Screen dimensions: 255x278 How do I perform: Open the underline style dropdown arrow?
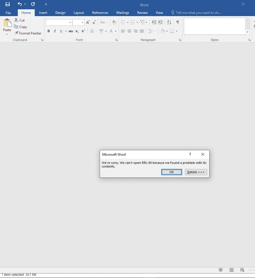click(x=66, y=31)
